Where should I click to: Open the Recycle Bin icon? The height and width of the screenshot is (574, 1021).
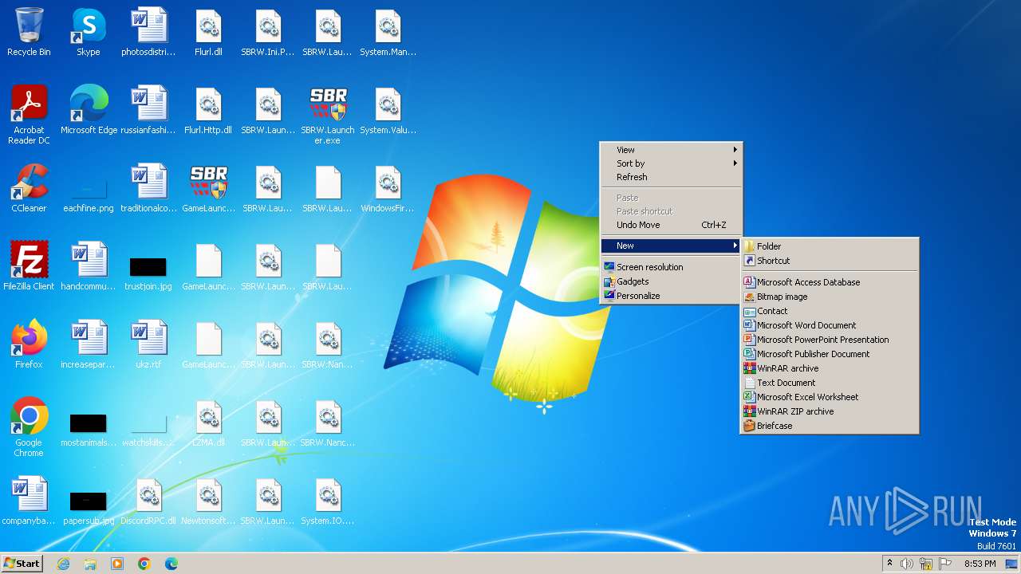click(29, 32)
